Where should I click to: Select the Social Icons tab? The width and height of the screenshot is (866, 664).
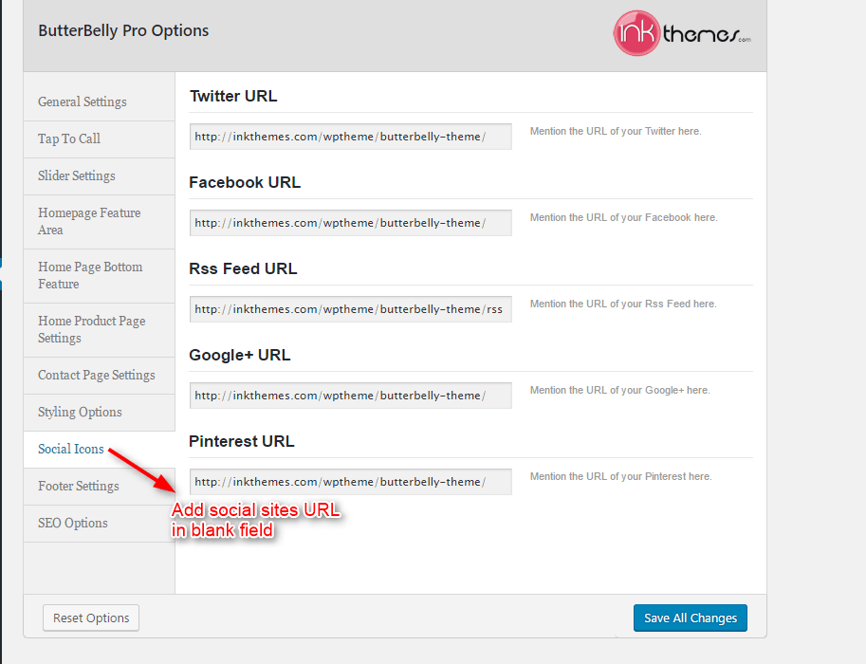coord(99,450)
